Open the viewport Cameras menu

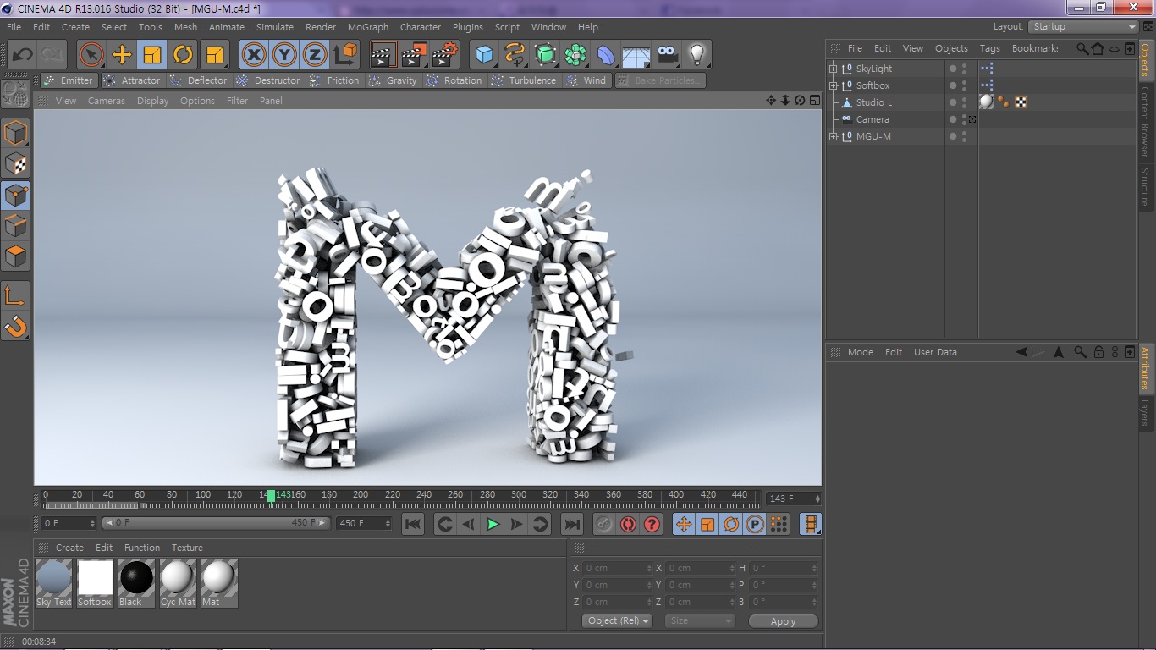[107, 101]
